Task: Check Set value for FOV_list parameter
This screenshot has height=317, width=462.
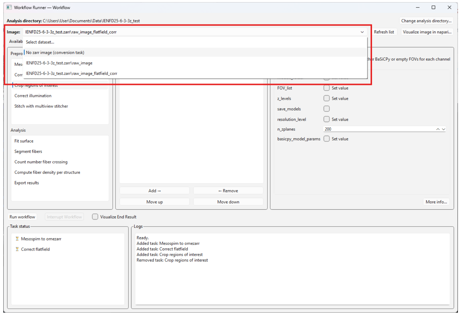Action: click(326, 88)
